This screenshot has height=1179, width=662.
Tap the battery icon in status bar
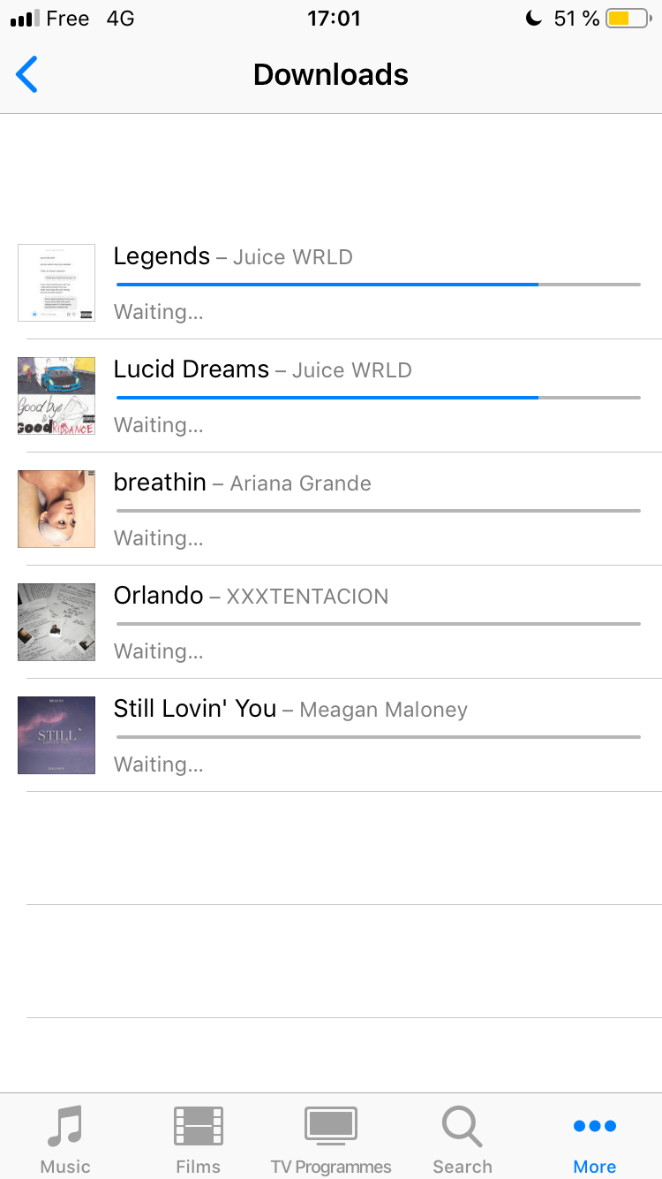[x=628, y=19]
